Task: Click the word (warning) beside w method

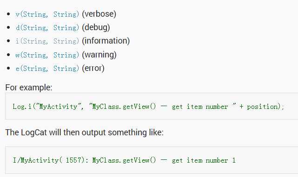Action: point(99,55)
